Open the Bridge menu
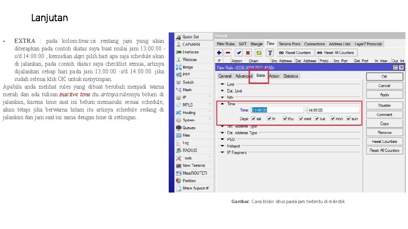The height and width of the screenshot is (229, 408). (194, 67)
